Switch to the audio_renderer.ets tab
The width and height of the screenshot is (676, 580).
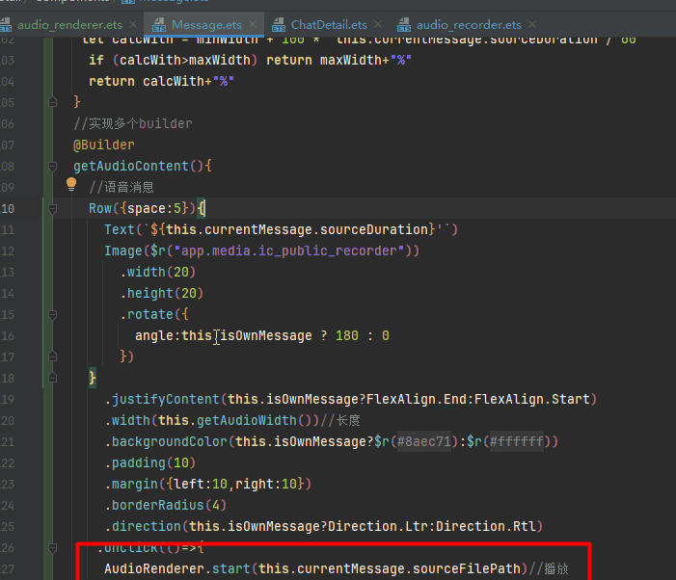69,25
